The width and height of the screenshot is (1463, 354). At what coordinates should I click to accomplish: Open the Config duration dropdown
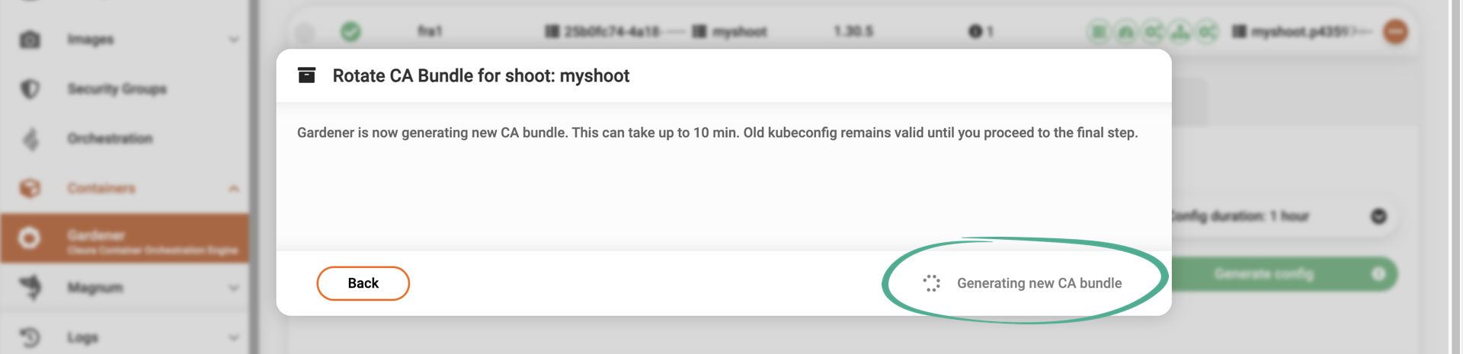[x=1378, y=216]
